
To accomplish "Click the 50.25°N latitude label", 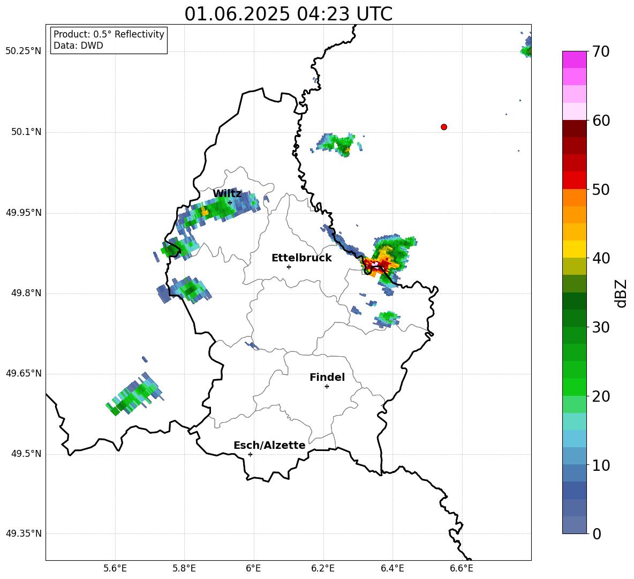I will 24,51.
